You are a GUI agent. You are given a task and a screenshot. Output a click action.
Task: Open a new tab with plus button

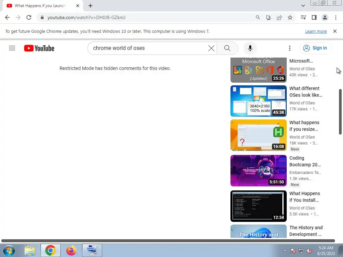pos(90,6)
